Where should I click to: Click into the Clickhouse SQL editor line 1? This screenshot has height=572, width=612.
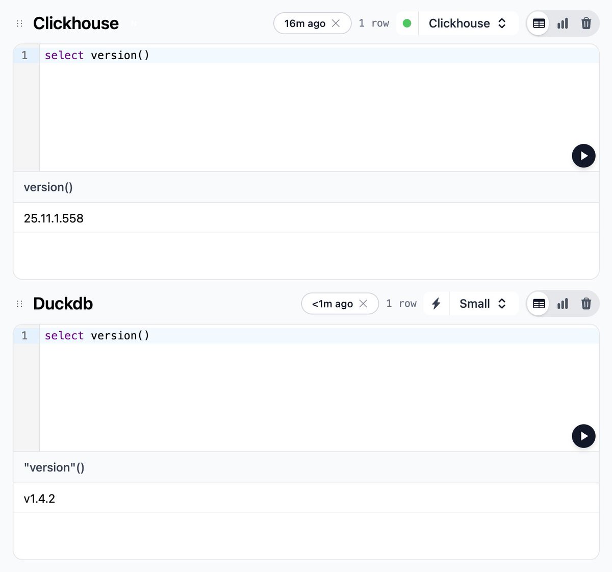(x=319, y=55)
